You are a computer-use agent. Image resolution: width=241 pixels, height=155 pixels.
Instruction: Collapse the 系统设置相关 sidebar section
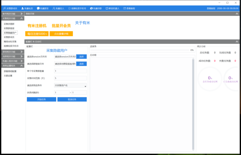pyautogui.click(x=13, y=65)
